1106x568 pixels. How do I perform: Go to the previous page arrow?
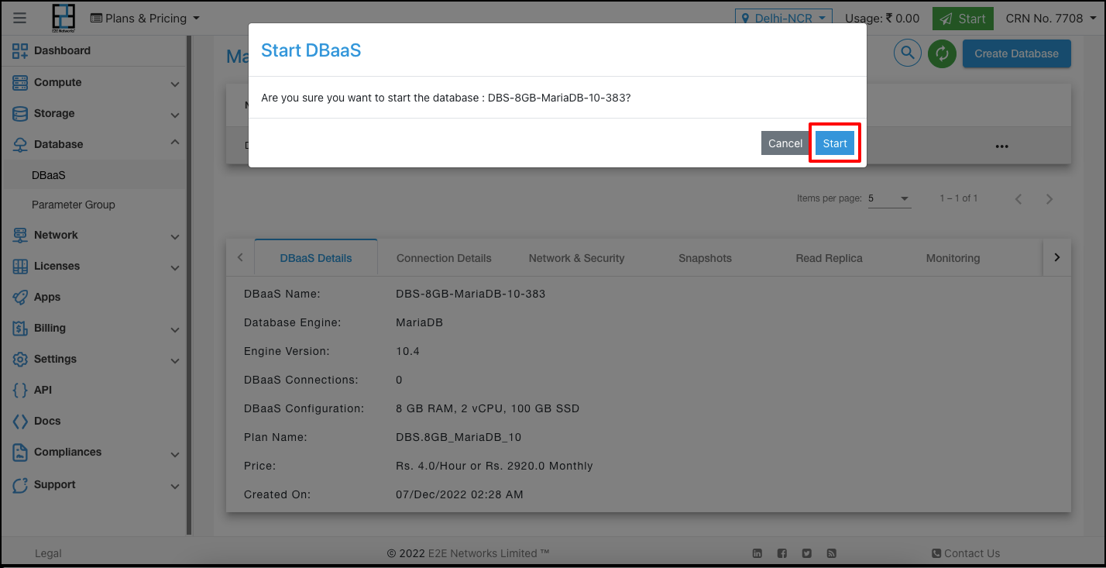pyautogui.click(x=1018, y=199)
